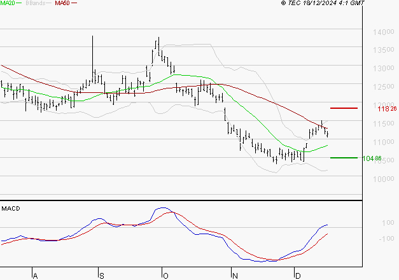This screenshot has width=399, height=280.
Task: Click the MACD -100 axis label
Action: (386, 239)
